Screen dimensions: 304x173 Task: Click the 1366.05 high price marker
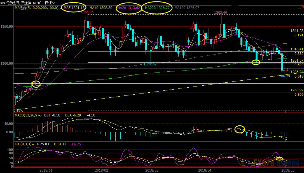click(87, 12)
